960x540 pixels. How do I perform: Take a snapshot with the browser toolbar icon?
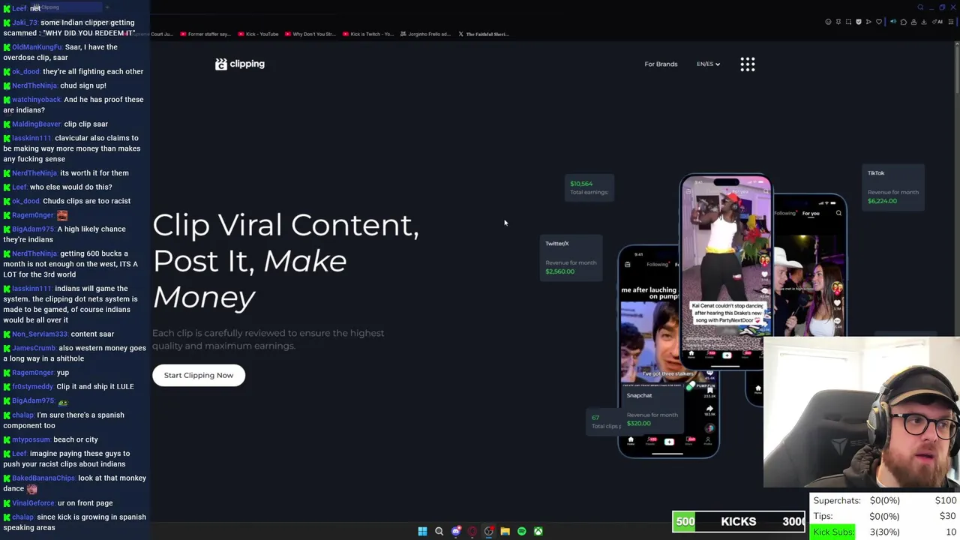click(848, 22)
